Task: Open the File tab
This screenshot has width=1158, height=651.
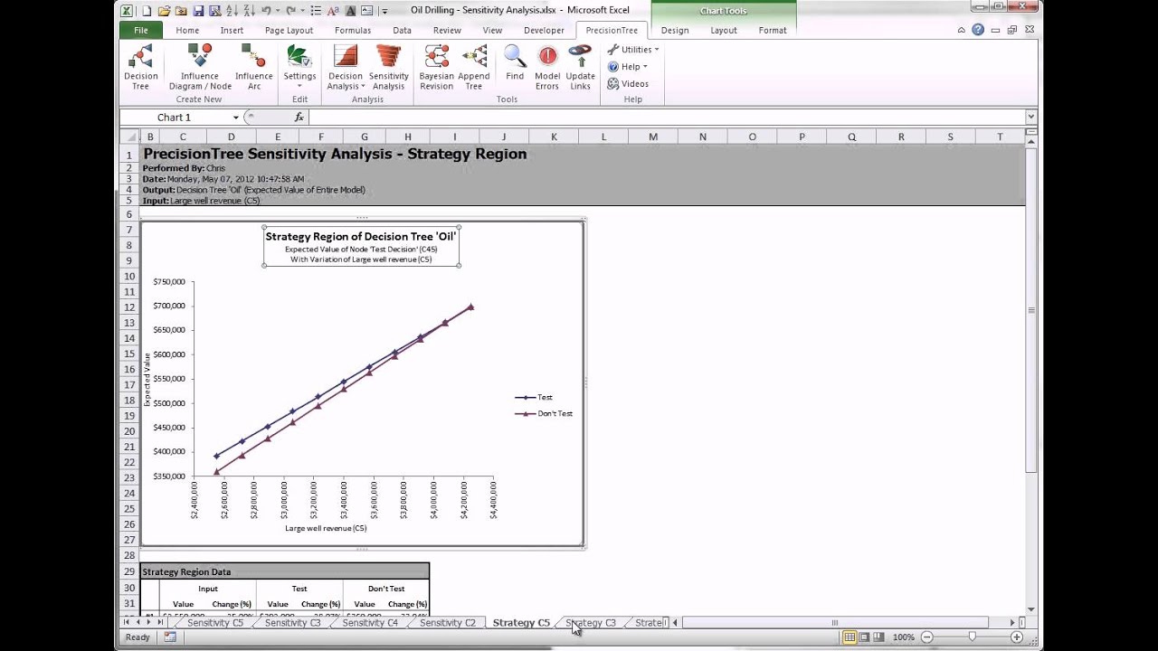Action: pyautogui.click(x=141, y=30)
